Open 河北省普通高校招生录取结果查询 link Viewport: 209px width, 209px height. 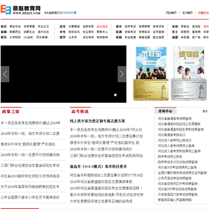pyautogui.click(x=181, y=129)
